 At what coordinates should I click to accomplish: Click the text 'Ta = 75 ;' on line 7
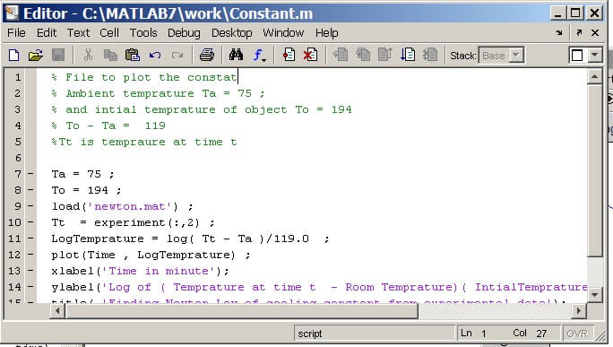(82, 174)
